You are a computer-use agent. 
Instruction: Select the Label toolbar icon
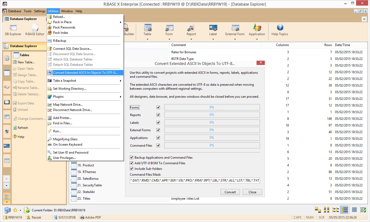(x=213, y=28)
